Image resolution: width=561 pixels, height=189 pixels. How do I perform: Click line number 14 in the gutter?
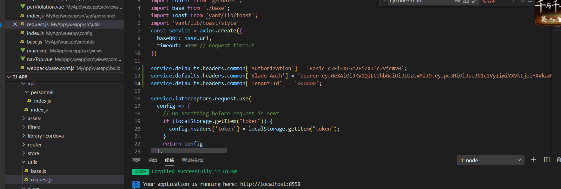(x=137, y=83)
